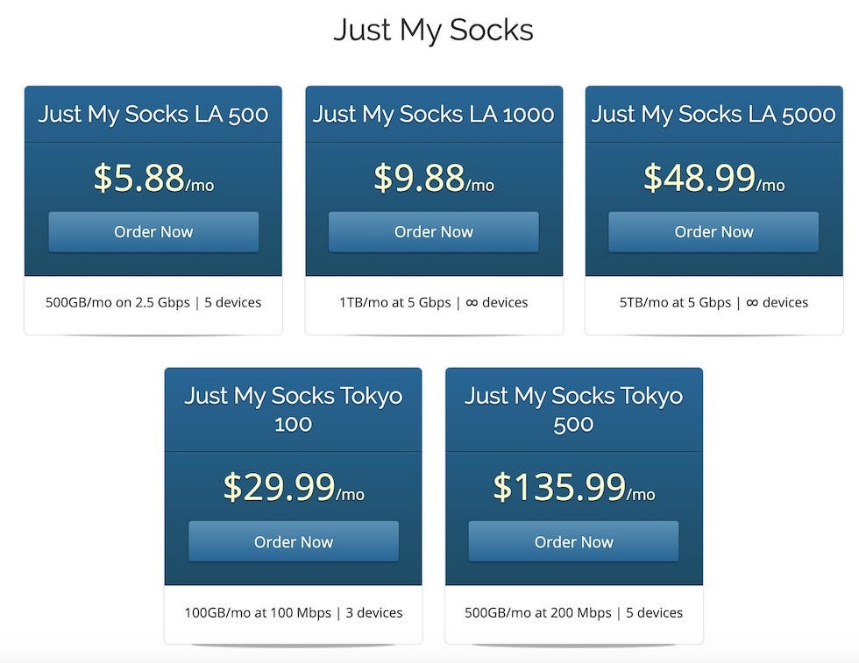Order the Just My Socks Tokyo 500 plan
The image size is (859, 663).
573,541
